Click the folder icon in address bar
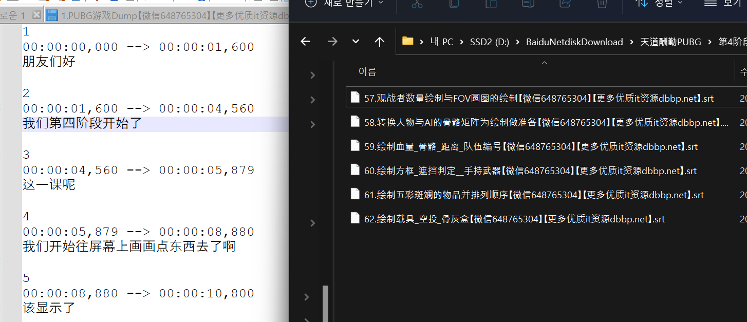The height and width of the screenshot is (322, 747). pyautogui.click(x=408, y=42)
